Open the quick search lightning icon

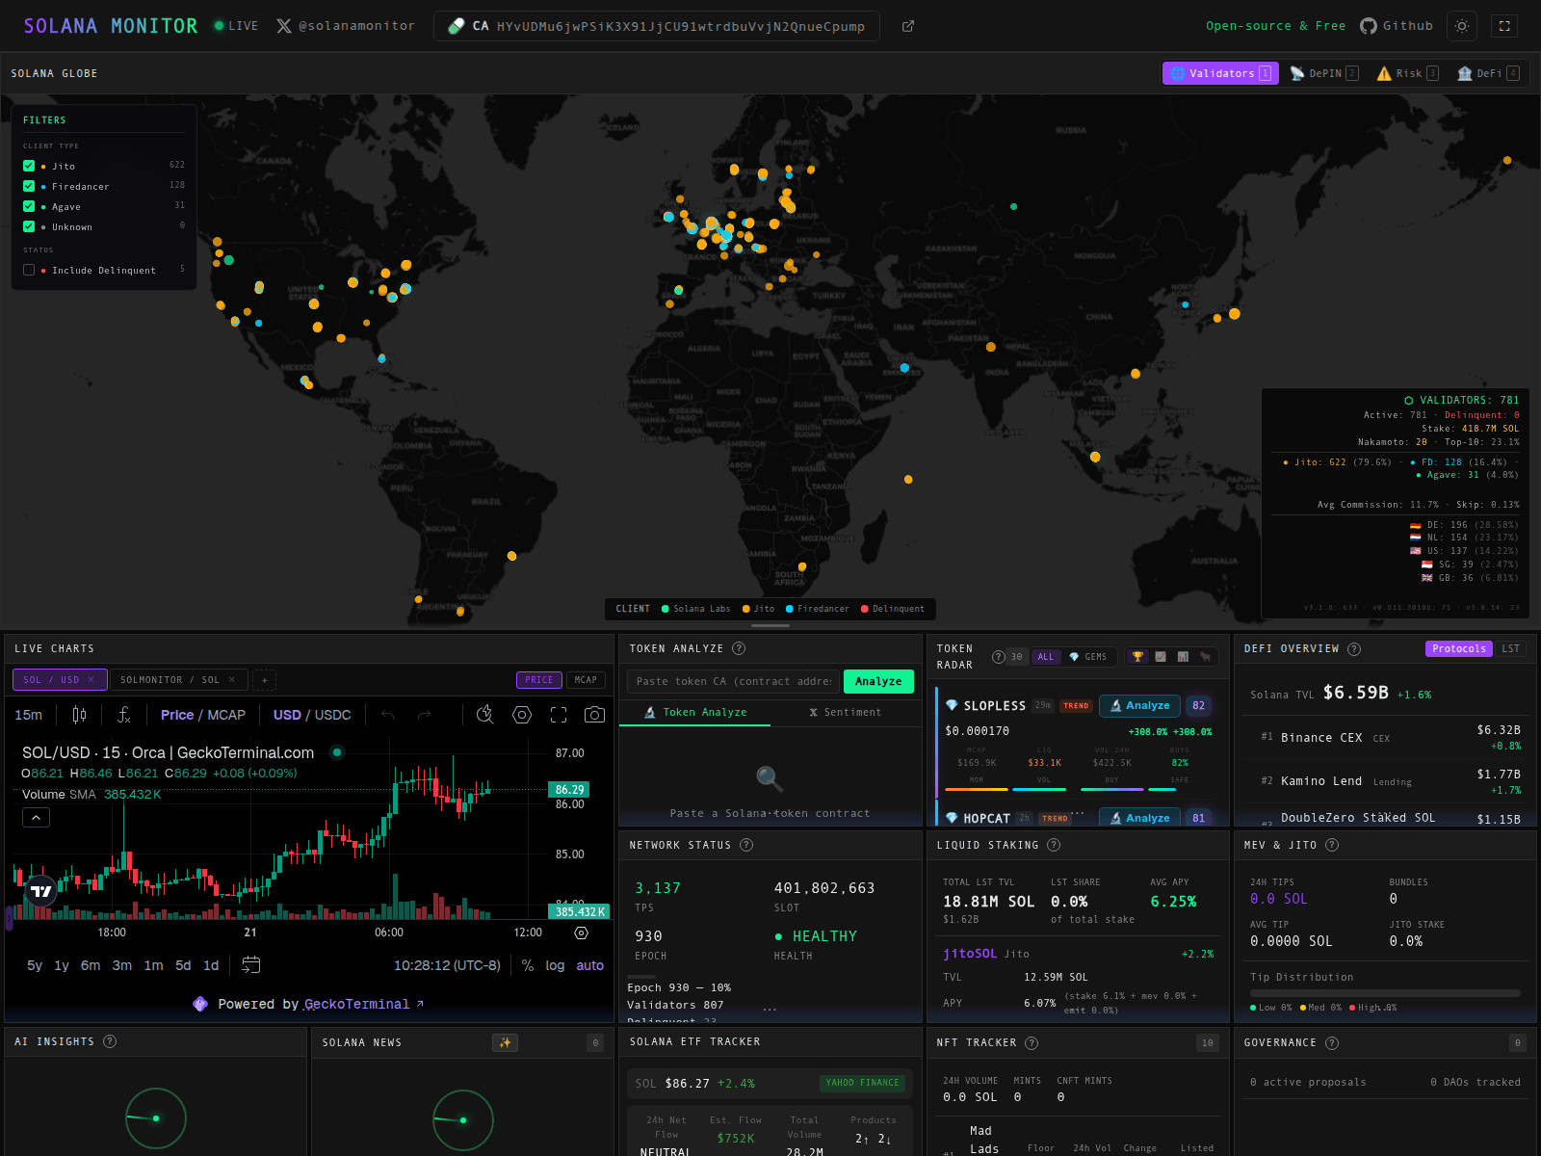coord(485,715)
